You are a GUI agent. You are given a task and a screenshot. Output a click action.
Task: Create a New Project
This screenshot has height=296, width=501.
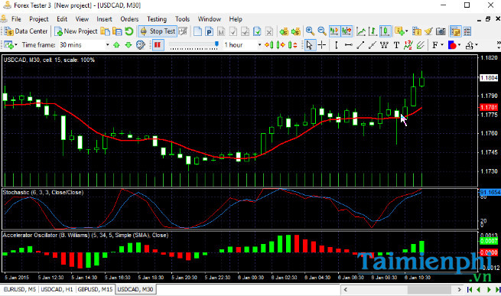[x=76, y=31]
